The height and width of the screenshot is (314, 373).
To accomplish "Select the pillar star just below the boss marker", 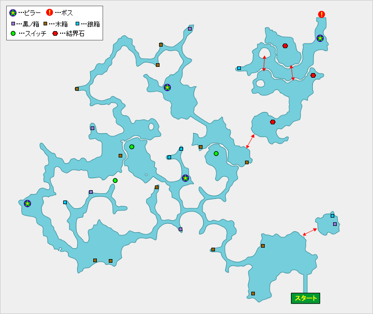I will point(320,38).
